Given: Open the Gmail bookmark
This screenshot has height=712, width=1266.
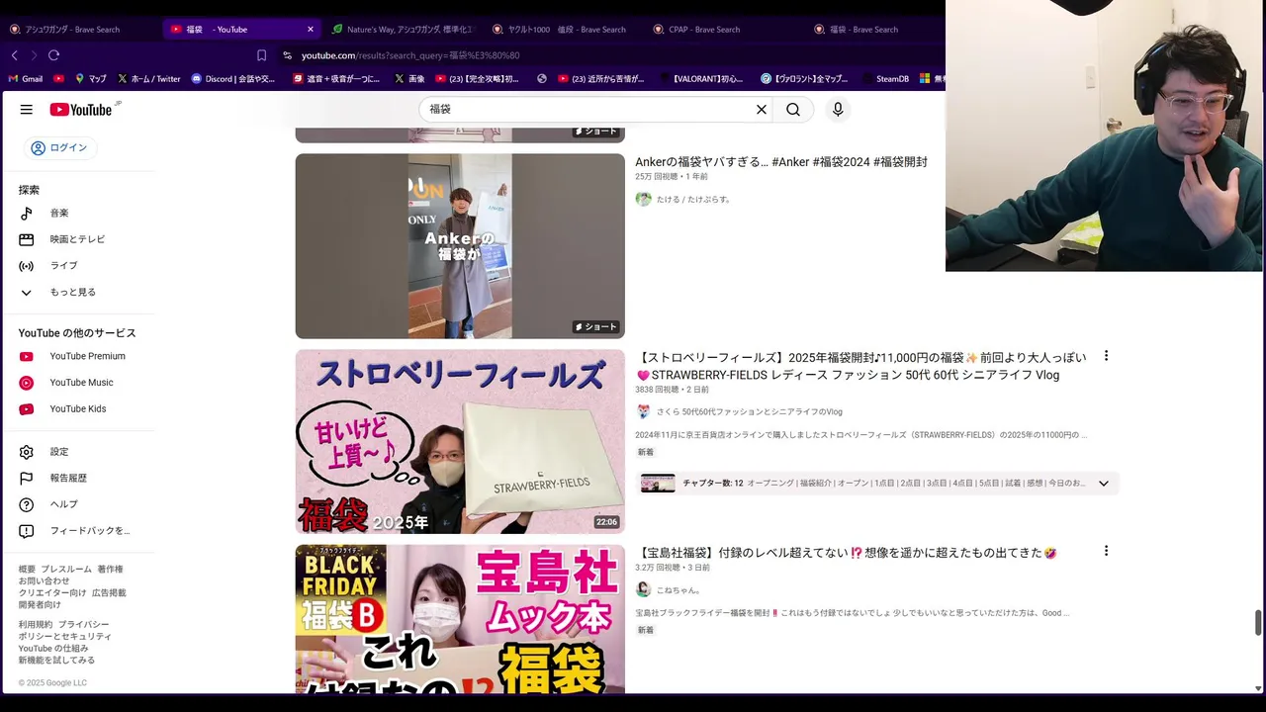Looking at the screenshot, I should pyautogui.click(x=26, y=79).
